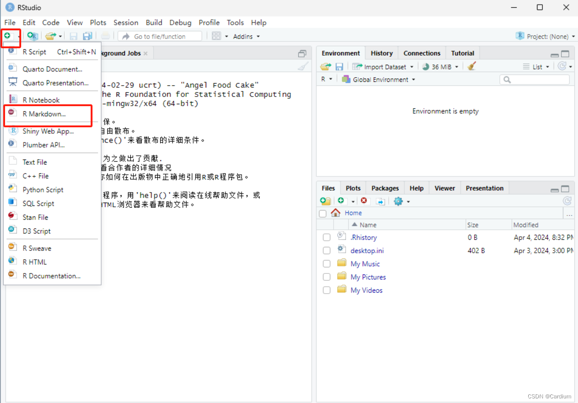
Task: Click the Home house icon in the Files path
Action: tap(335, 213)
